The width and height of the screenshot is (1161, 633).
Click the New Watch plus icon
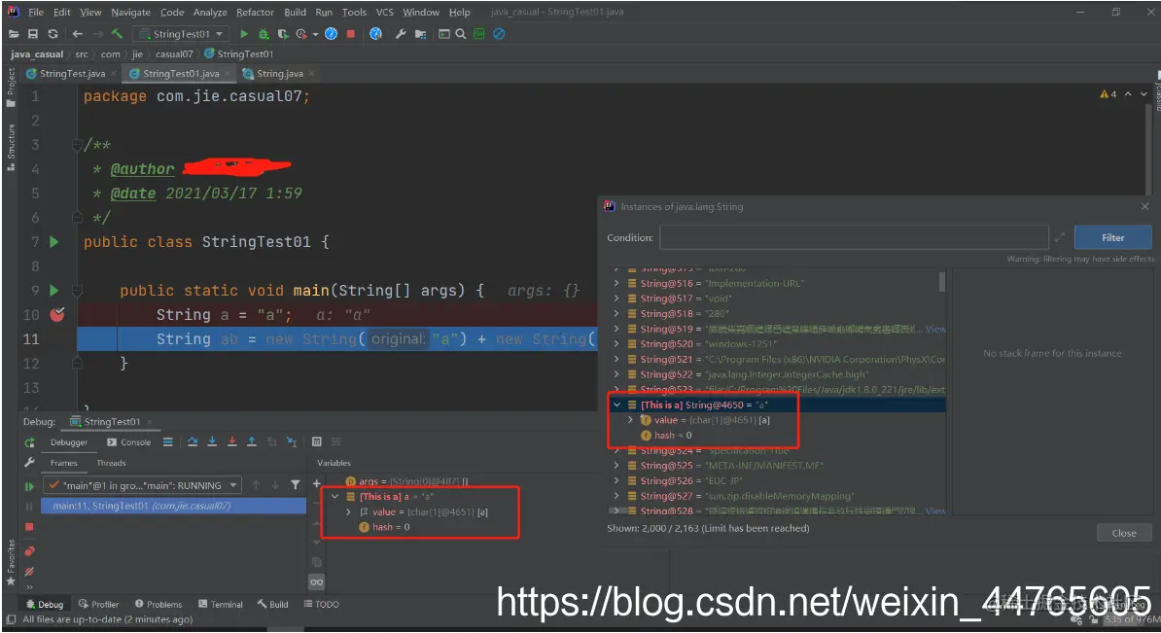(317, 483)
